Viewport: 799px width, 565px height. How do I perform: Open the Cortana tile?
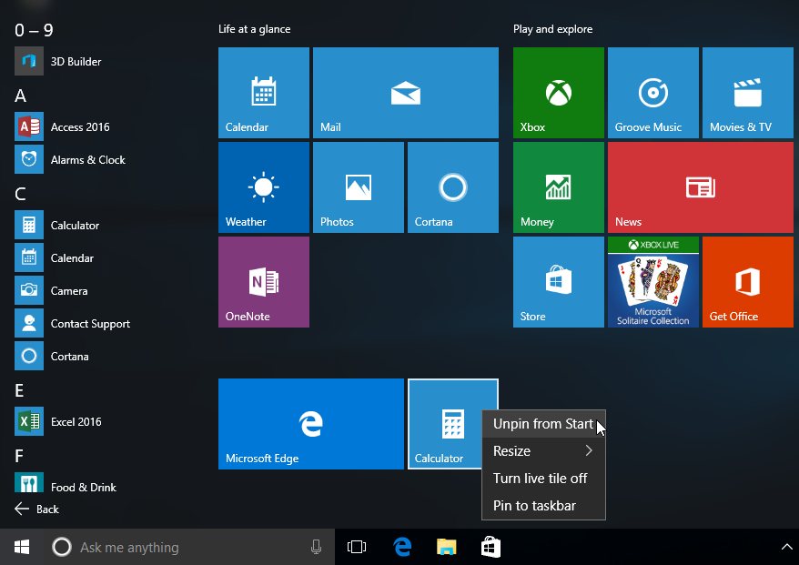point(453,187)
